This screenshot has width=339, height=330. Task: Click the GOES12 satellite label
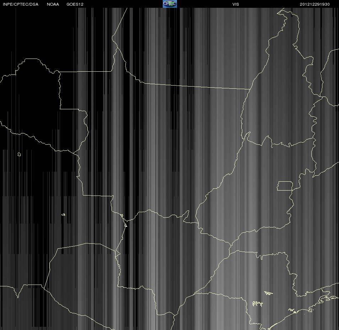pyautogui.click(x=75, y=4)
